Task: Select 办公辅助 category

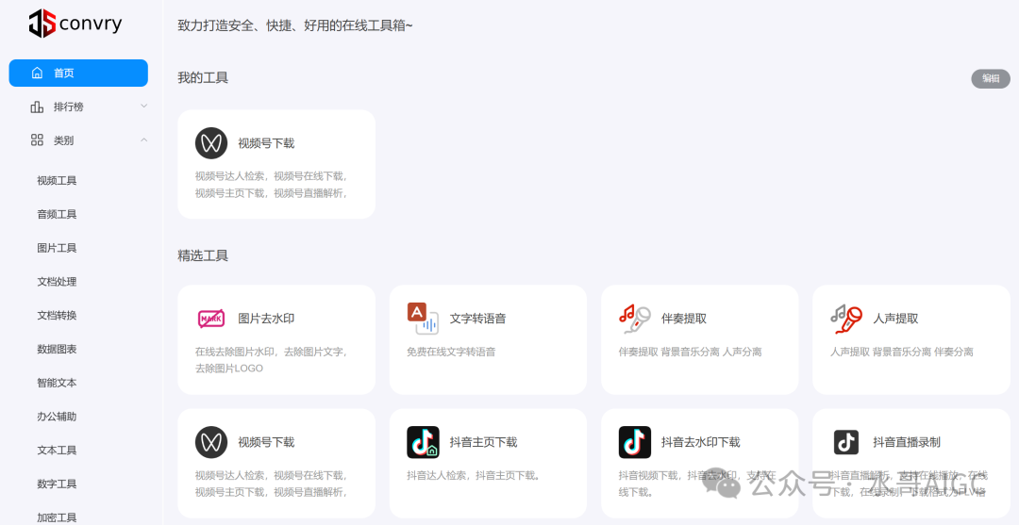Action: tap(58, 417)
